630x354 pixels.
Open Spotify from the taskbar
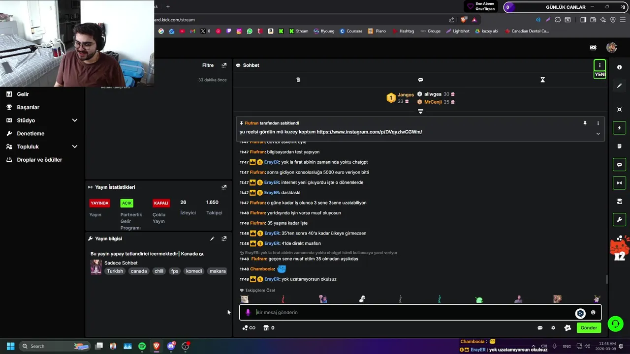[142, 346]
